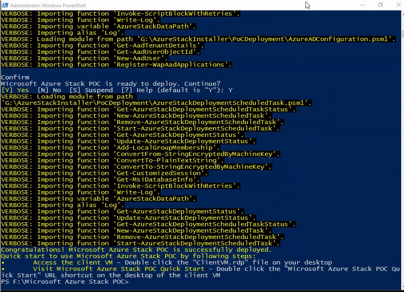This screenshot has height=292, width=404.
Task: Click 'Microsoft Azure Stack POC is ready to deploy' line
Action: pyautogui.click(x=111, y=84)
